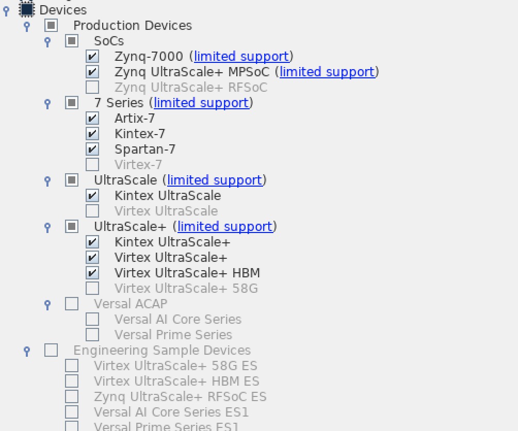Enable Engineering Sample Devices
Viewport: 518px width, 431px height.
click(51, 350)
